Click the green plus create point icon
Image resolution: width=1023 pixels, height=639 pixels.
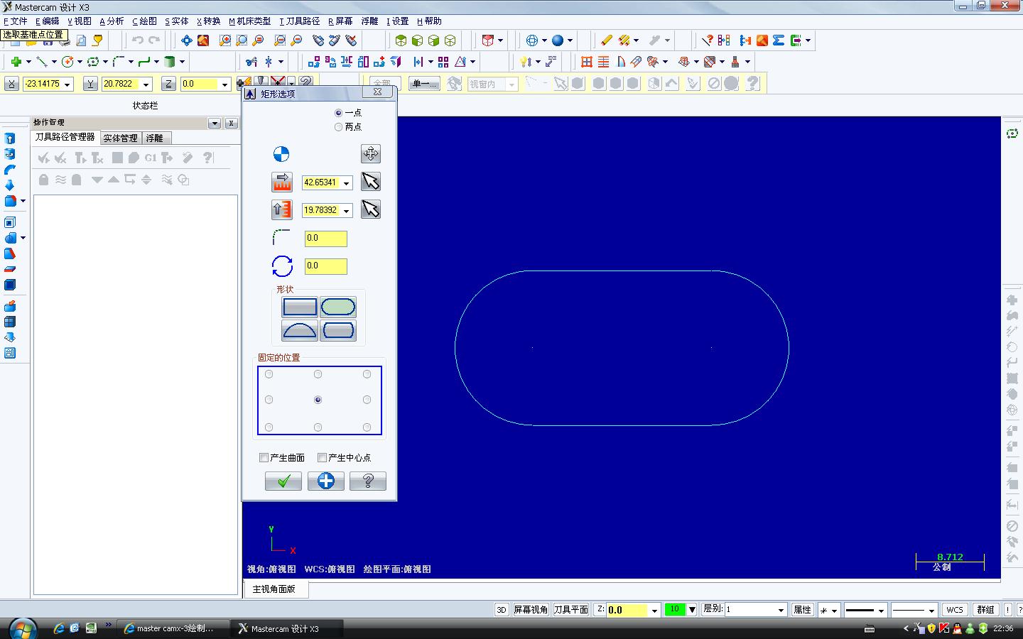pos(16,62)
